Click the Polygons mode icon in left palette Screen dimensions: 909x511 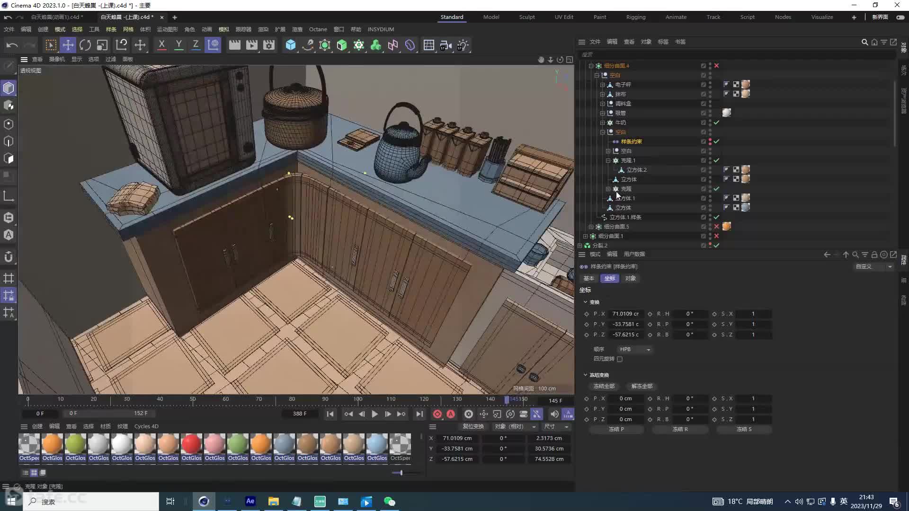[x=9, y=159]
